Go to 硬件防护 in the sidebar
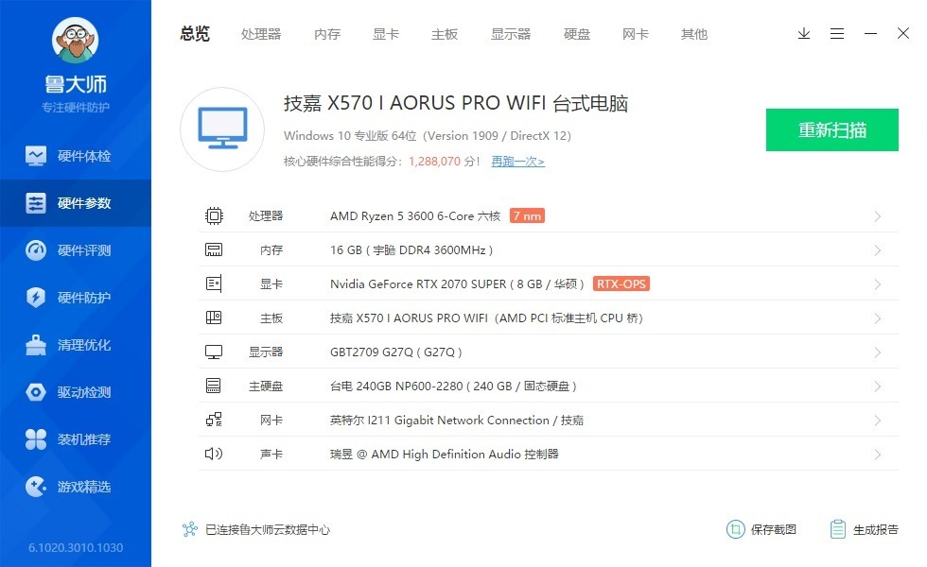927x567 pixels. [76, 298]
